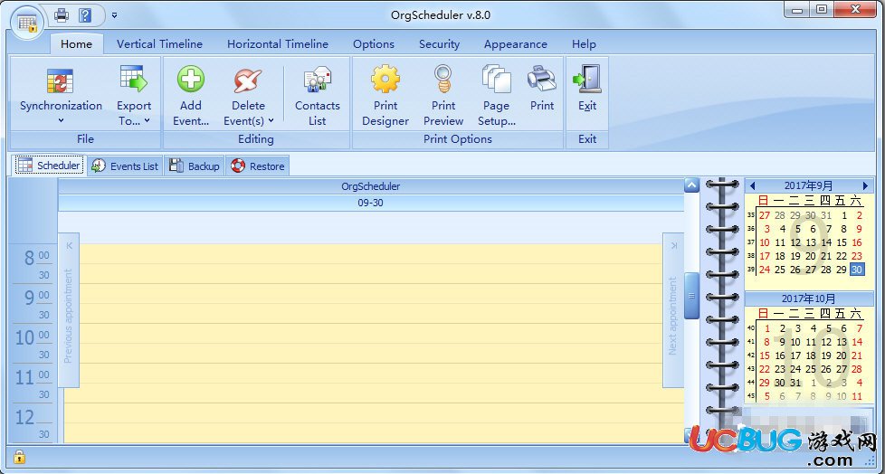Click the Next appointment side button
The height and width of the screenshot is (474, 885).
672,310
